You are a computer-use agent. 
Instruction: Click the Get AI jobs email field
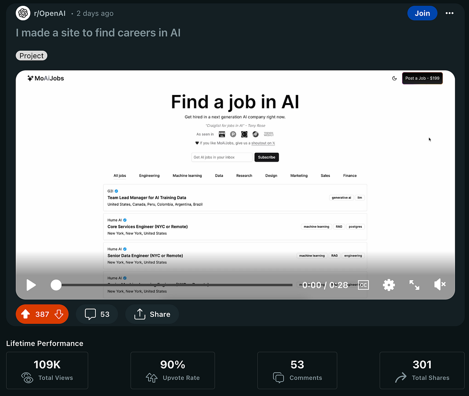coord(221,157)
